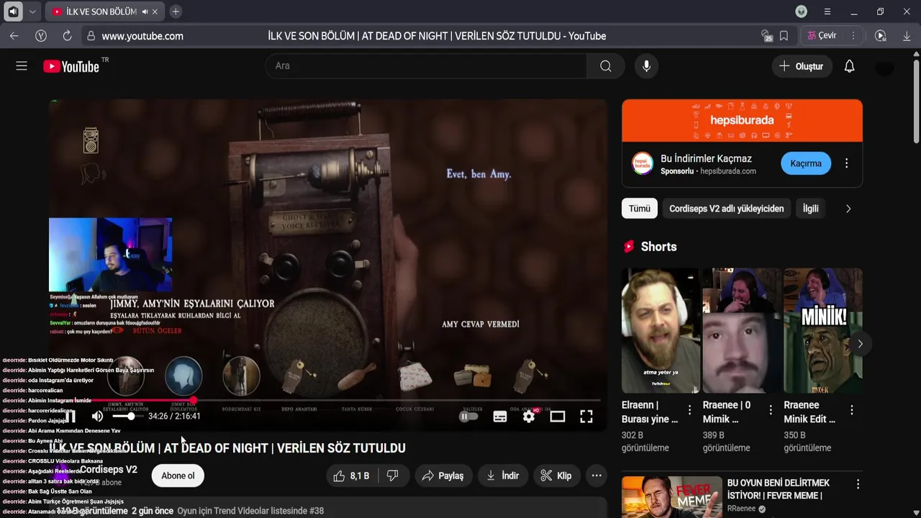Open player settings gear icon

pos(529,417)
